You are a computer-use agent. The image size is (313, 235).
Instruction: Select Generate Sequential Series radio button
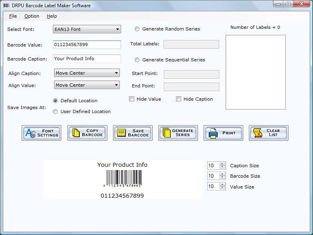tap(137, 60)
